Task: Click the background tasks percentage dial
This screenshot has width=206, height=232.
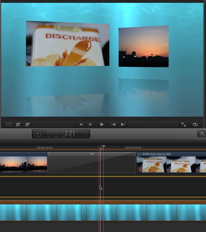Action: [x=37, y=134]
